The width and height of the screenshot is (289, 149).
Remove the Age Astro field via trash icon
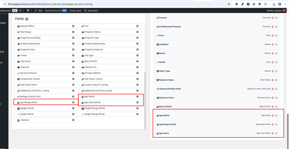(273, 133)
